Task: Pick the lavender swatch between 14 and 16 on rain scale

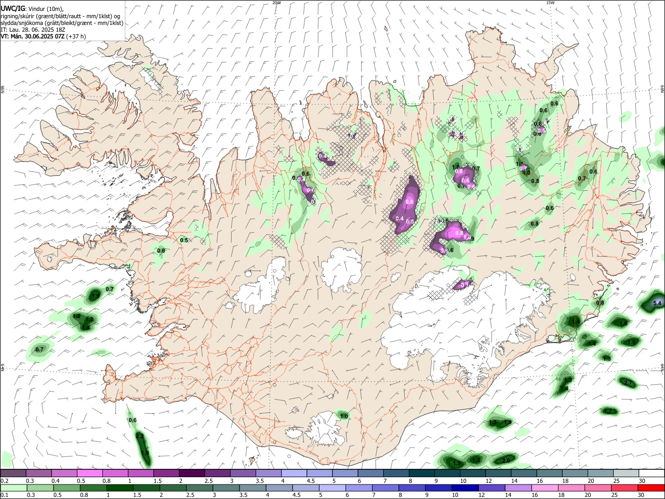Action: click(518, 488)
